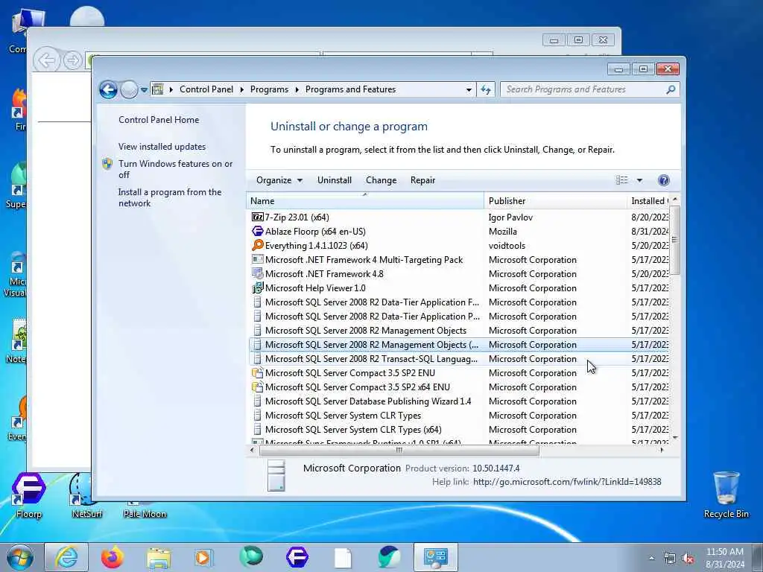Open the address bar history dropdown
Screen dimensions: 763x572
pyautogui.click(x=469, y=90)
